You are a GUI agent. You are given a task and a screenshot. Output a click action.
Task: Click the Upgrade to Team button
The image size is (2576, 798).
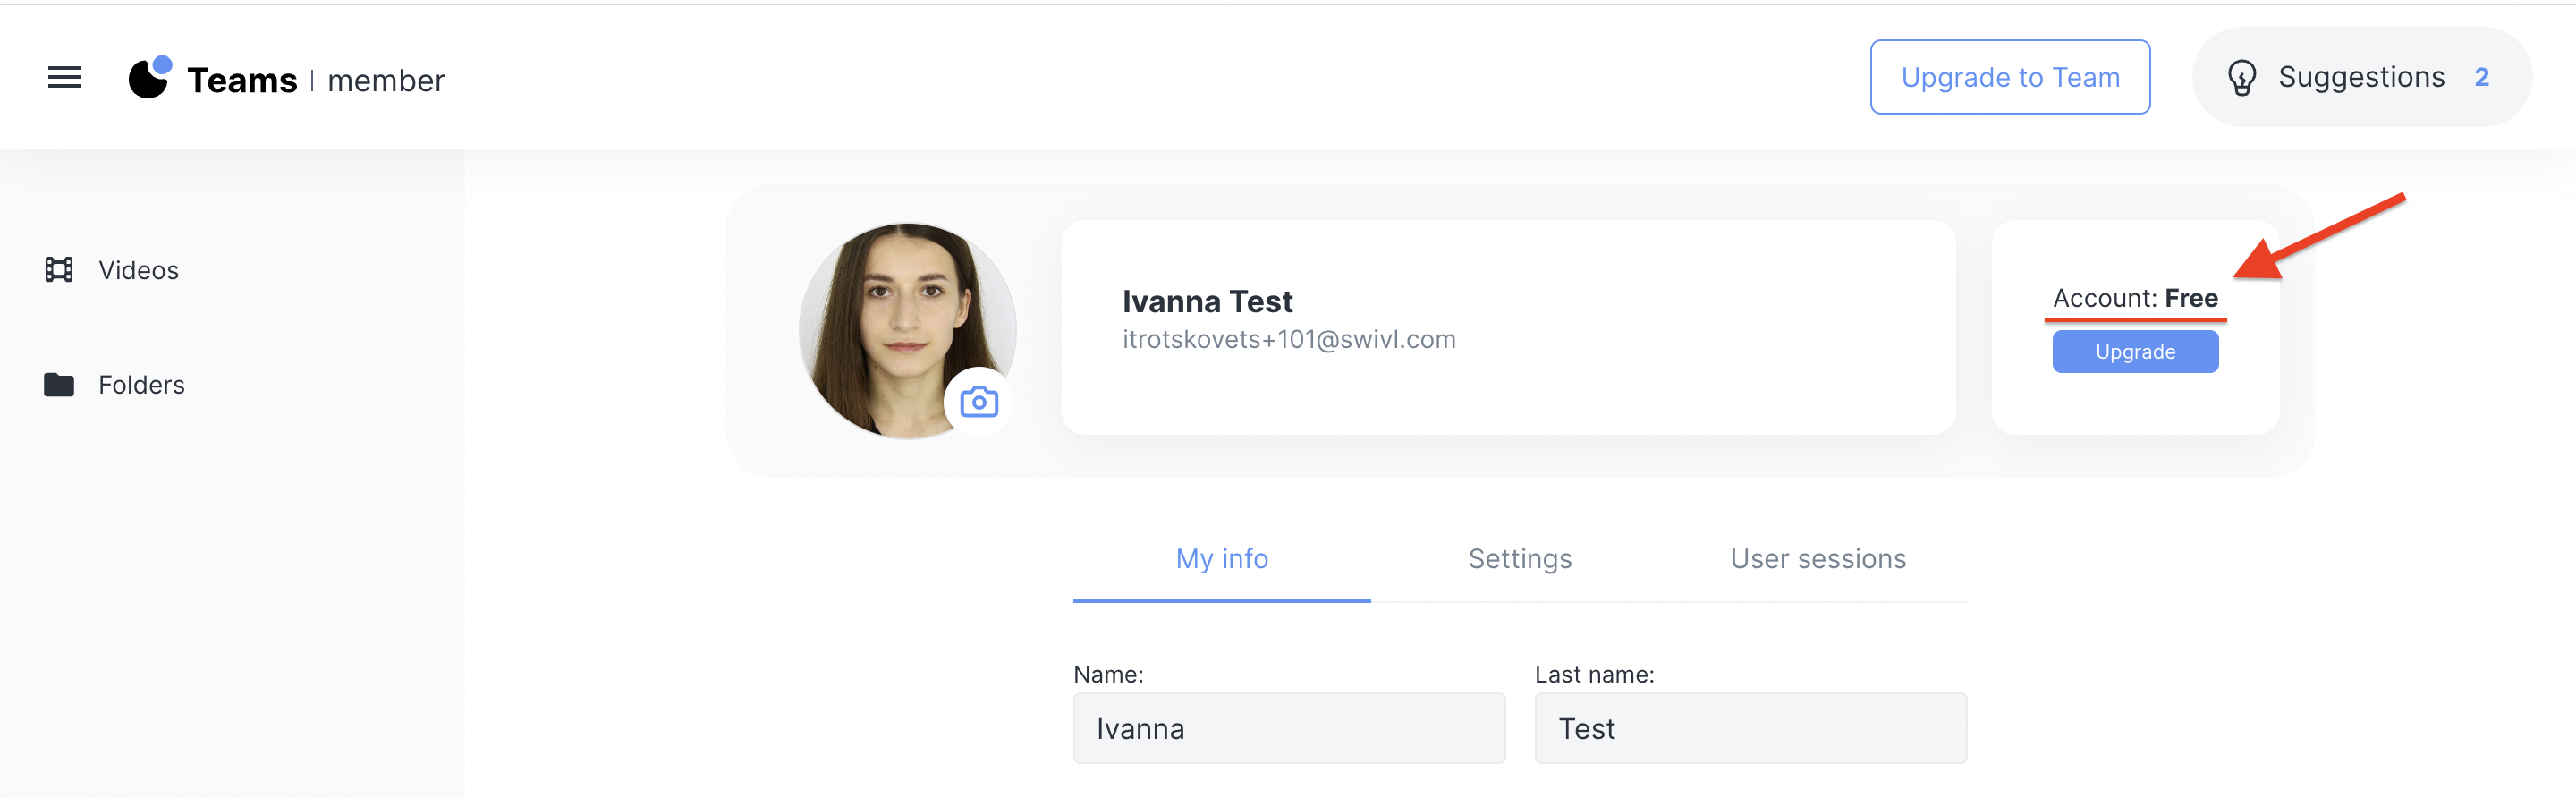pyautogui.click(x=2009, y=77)
